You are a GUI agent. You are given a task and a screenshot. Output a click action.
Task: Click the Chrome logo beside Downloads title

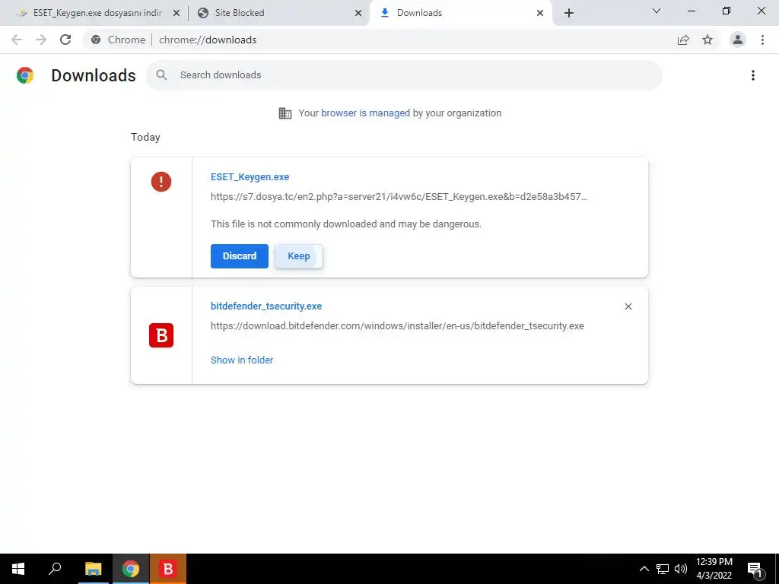(25, 75)
